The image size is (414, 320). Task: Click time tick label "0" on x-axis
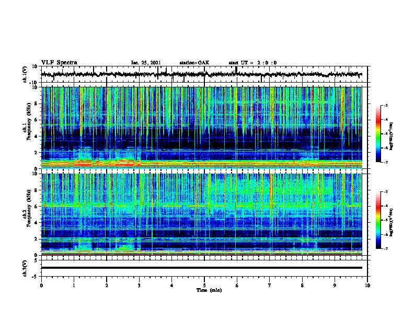point(41,285)
